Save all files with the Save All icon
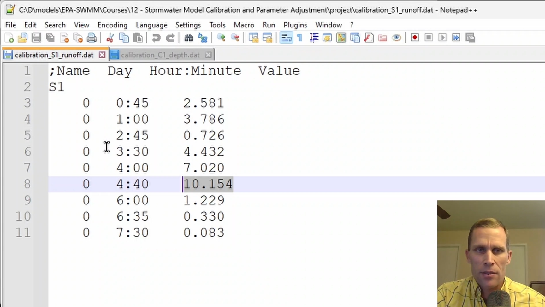The height and width of the screenshot is (307, 545). tap(50, 38)
